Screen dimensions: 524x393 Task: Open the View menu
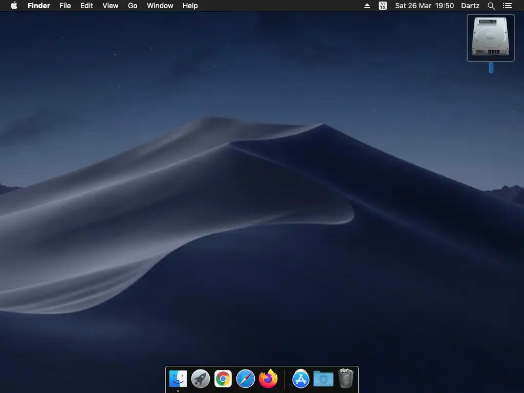(x=111, y=6)
